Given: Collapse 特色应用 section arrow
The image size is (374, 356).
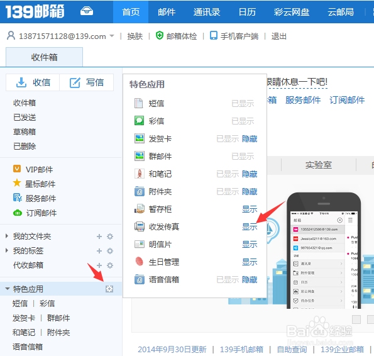Looking at the screenshot, I should [8, 289].
